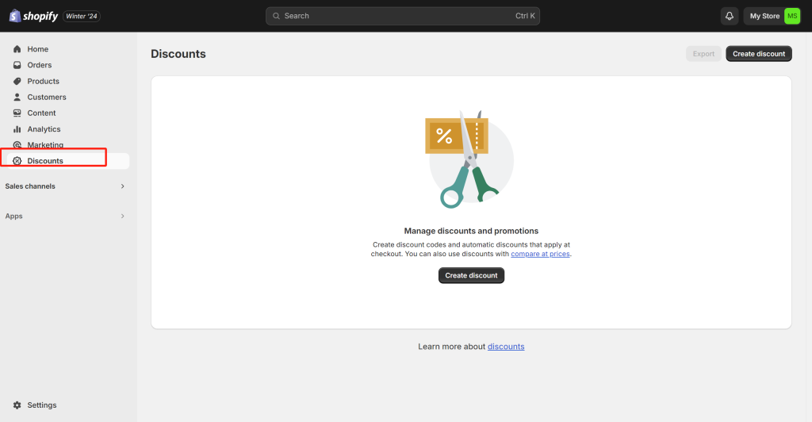Viewport: 812px width, 422px height.
Task: Select Discounts in sidebar
Action: [x=45, y=161]
